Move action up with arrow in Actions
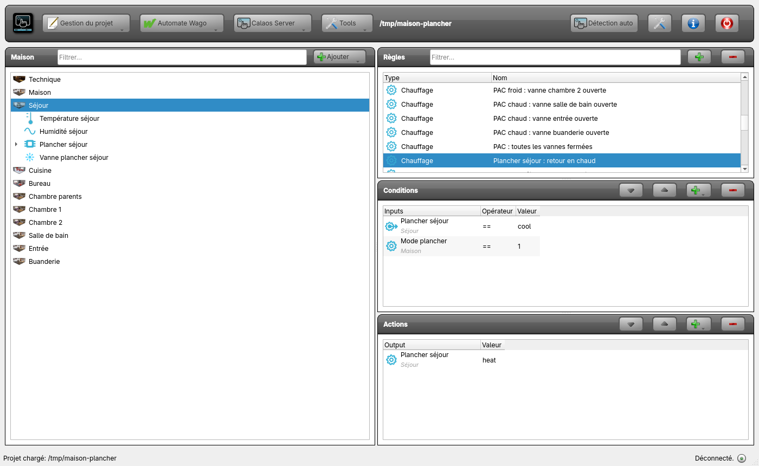Viewport: 759px width, 466px height. tap(665, 324)
